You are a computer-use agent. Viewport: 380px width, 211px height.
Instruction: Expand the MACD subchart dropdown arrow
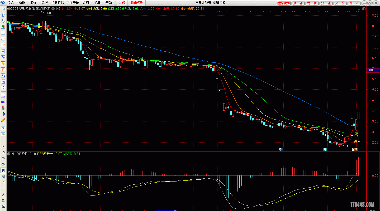pyautogui.click(x=9, y=154)
